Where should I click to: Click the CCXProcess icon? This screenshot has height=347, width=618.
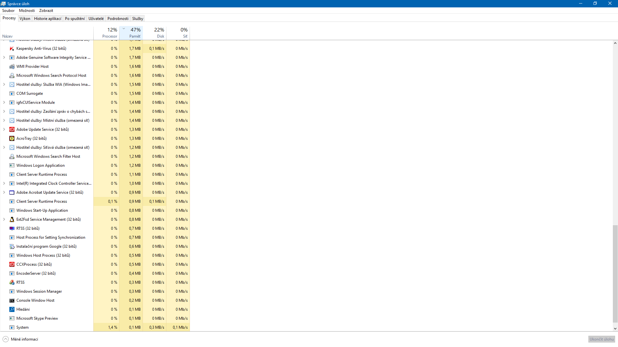tap(12, 264)
